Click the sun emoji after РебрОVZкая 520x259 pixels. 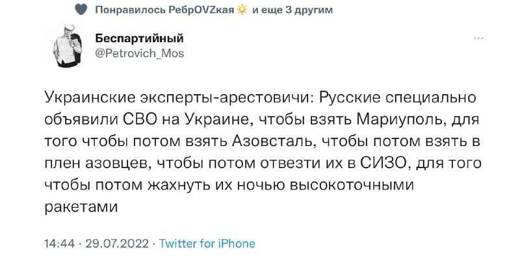coord(242,10)
